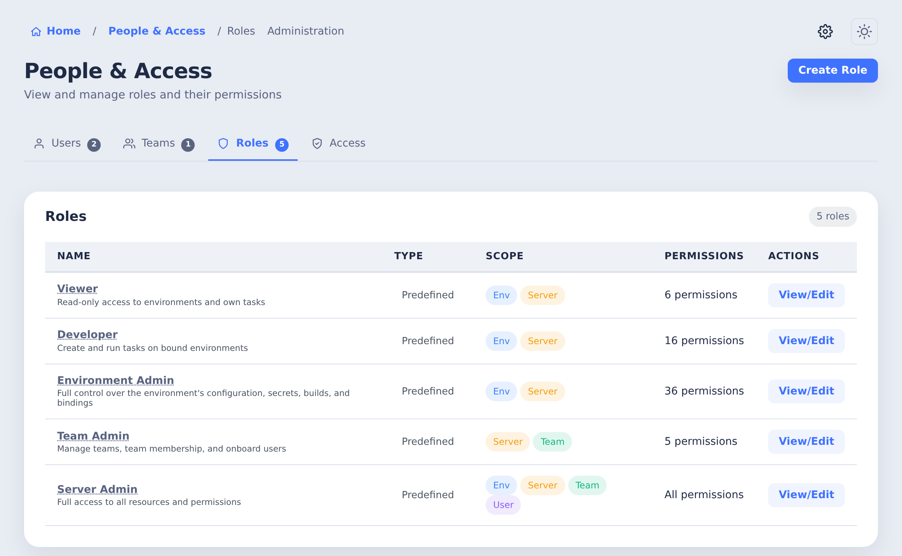
Task: Go to Home breadcrumb link
Action: click(x=56, y=31)
